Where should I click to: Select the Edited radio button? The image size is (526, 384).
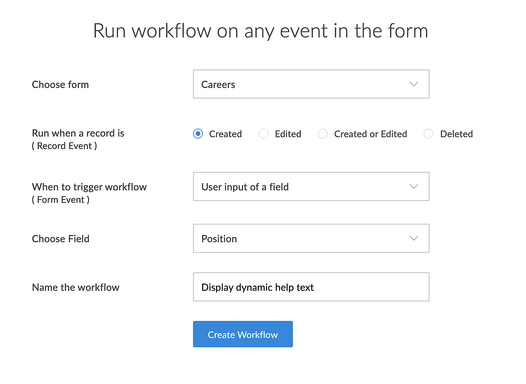coord(264,134)
